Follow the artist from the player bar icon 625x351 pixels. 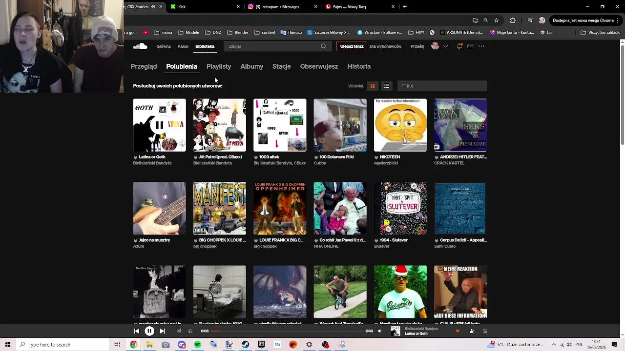click(x=472, y=331)
